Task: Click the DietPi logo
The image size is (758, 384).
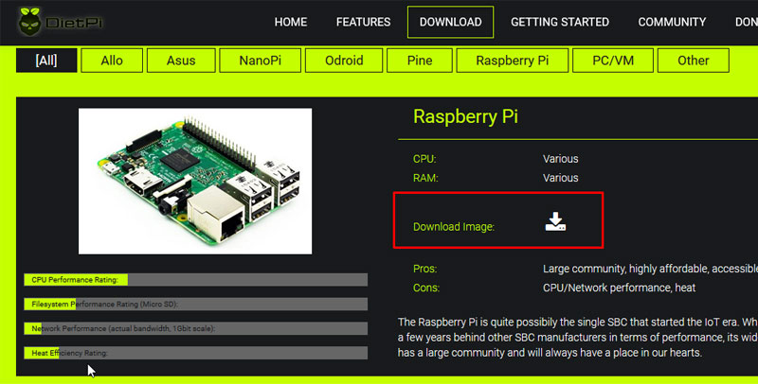Action: point(61,22)
